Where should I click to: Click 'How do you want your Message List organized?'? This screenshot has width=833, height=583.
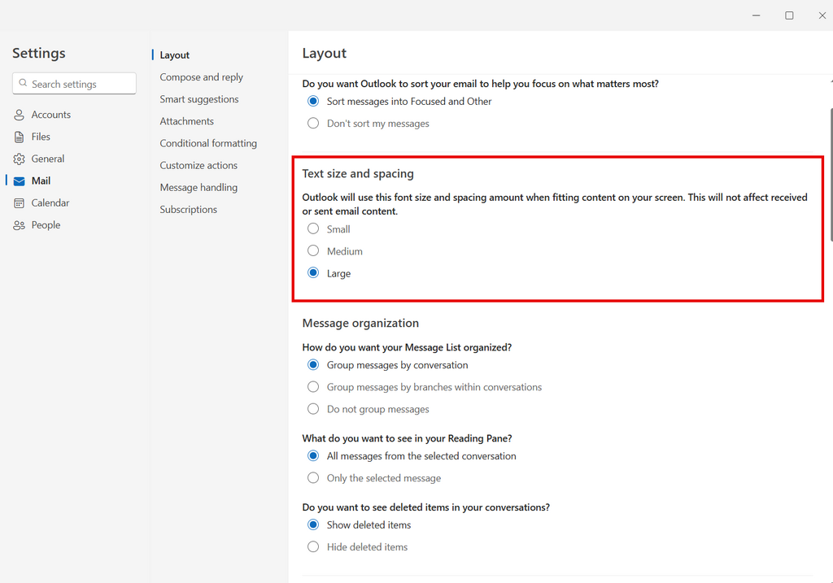[x=407, y=348]
